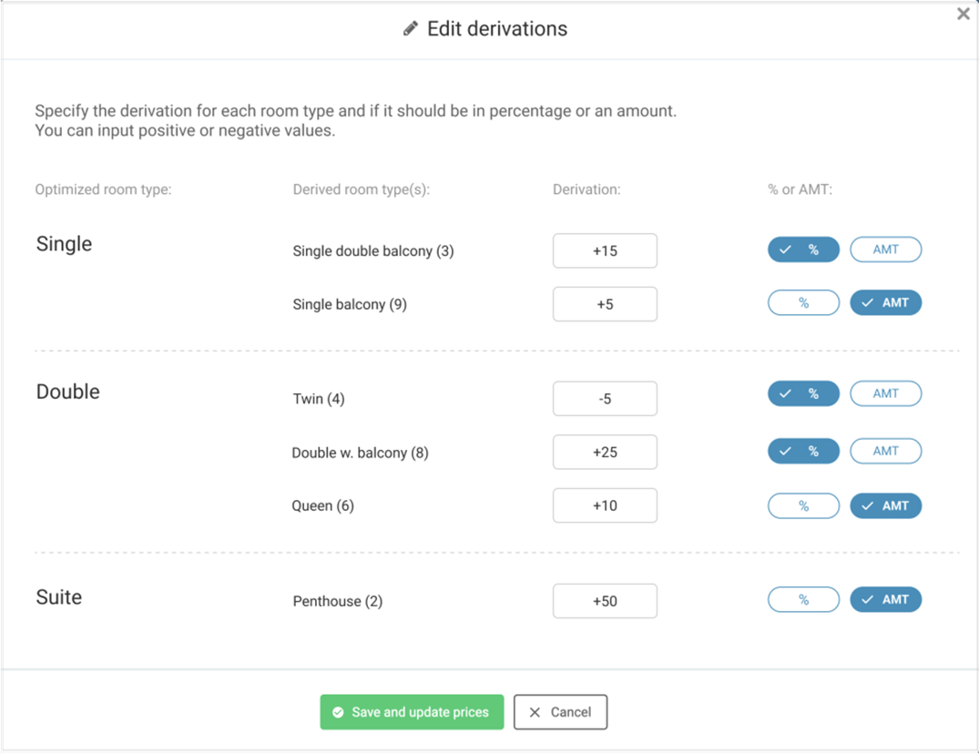Click the +15 derivation input for Single double balcony
The image size is (979, 754).
tap(605, 250)
